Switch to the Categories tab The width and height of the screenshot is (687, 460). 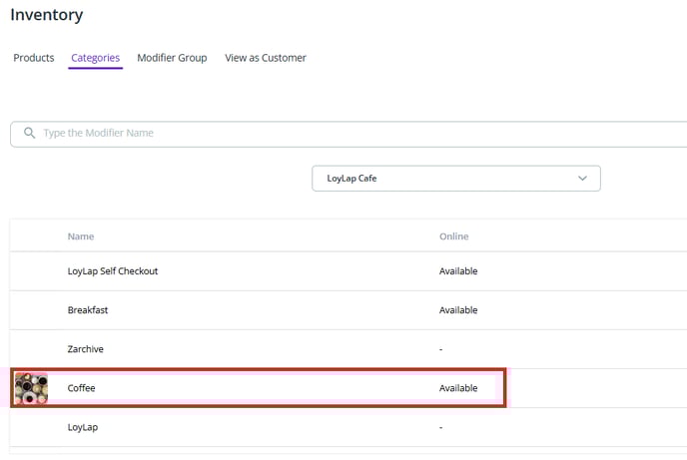click(96, 58)
